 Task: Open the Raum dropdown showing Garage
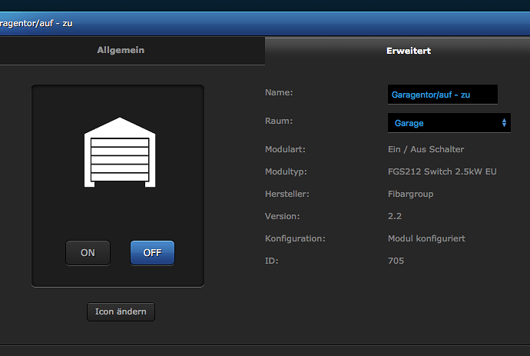tap(449, 123)
